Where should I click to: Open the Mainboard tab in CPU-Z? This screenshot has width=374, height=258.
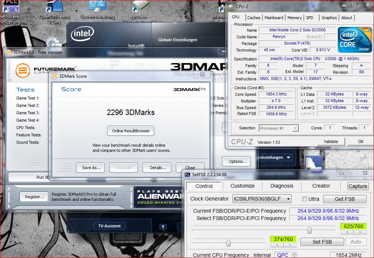[274, 18]
